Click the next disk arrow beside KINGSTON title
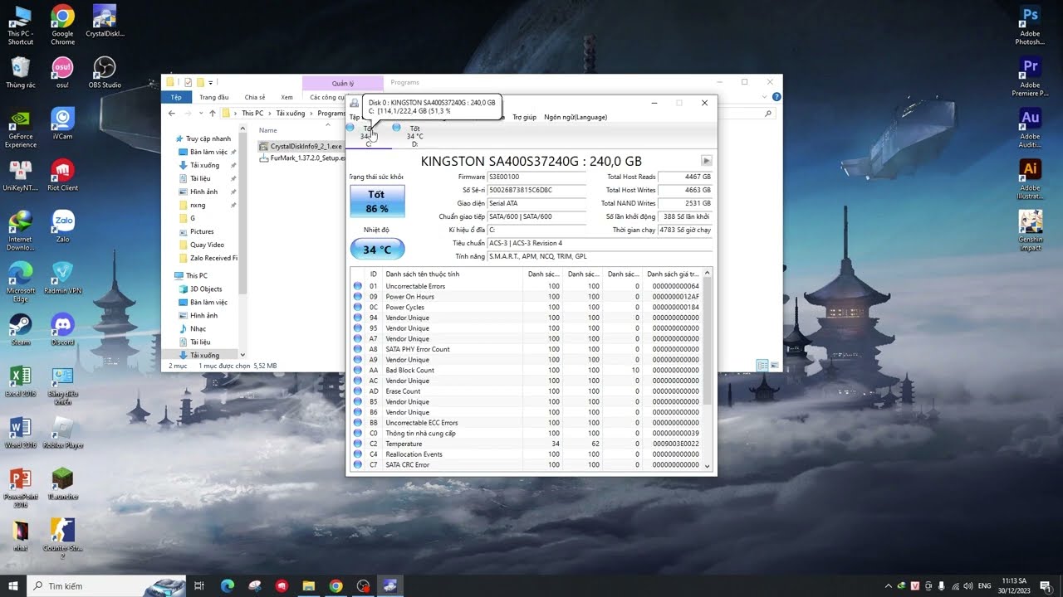 point(707,161)
